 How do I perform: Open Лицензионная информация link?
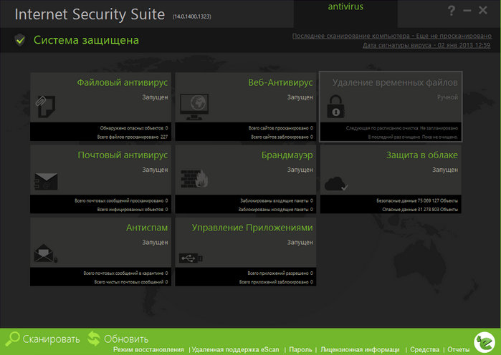[360, 350]
